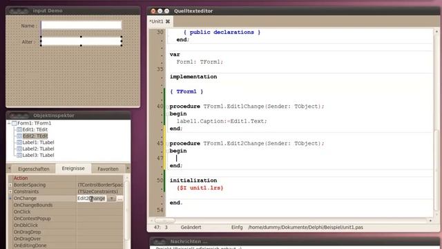Click line number 40 in the gutter
The width and height of the screenshot is (442, 249).
160,107
